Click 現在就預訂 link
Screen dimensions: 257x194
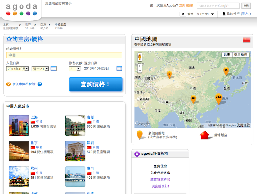160,186
